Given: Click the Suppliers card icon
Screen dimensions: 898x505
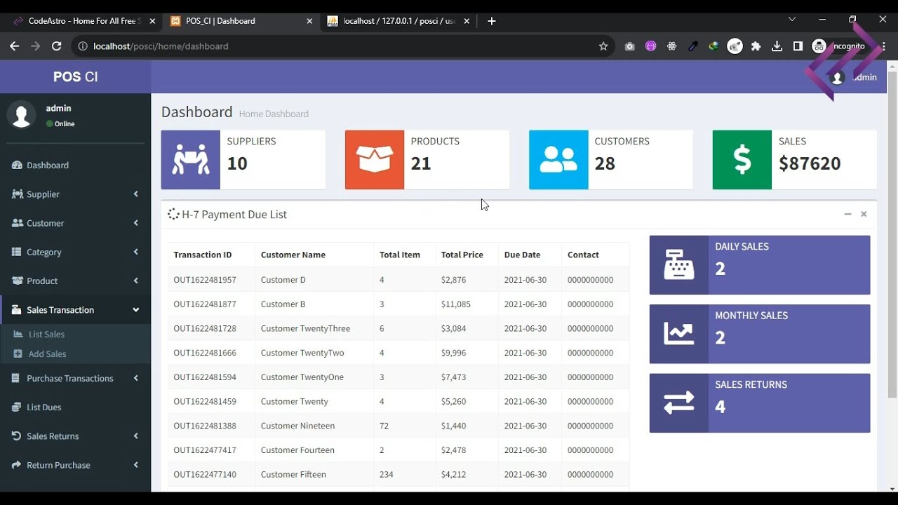Looking at the screenshot, I should coord(191,160).
